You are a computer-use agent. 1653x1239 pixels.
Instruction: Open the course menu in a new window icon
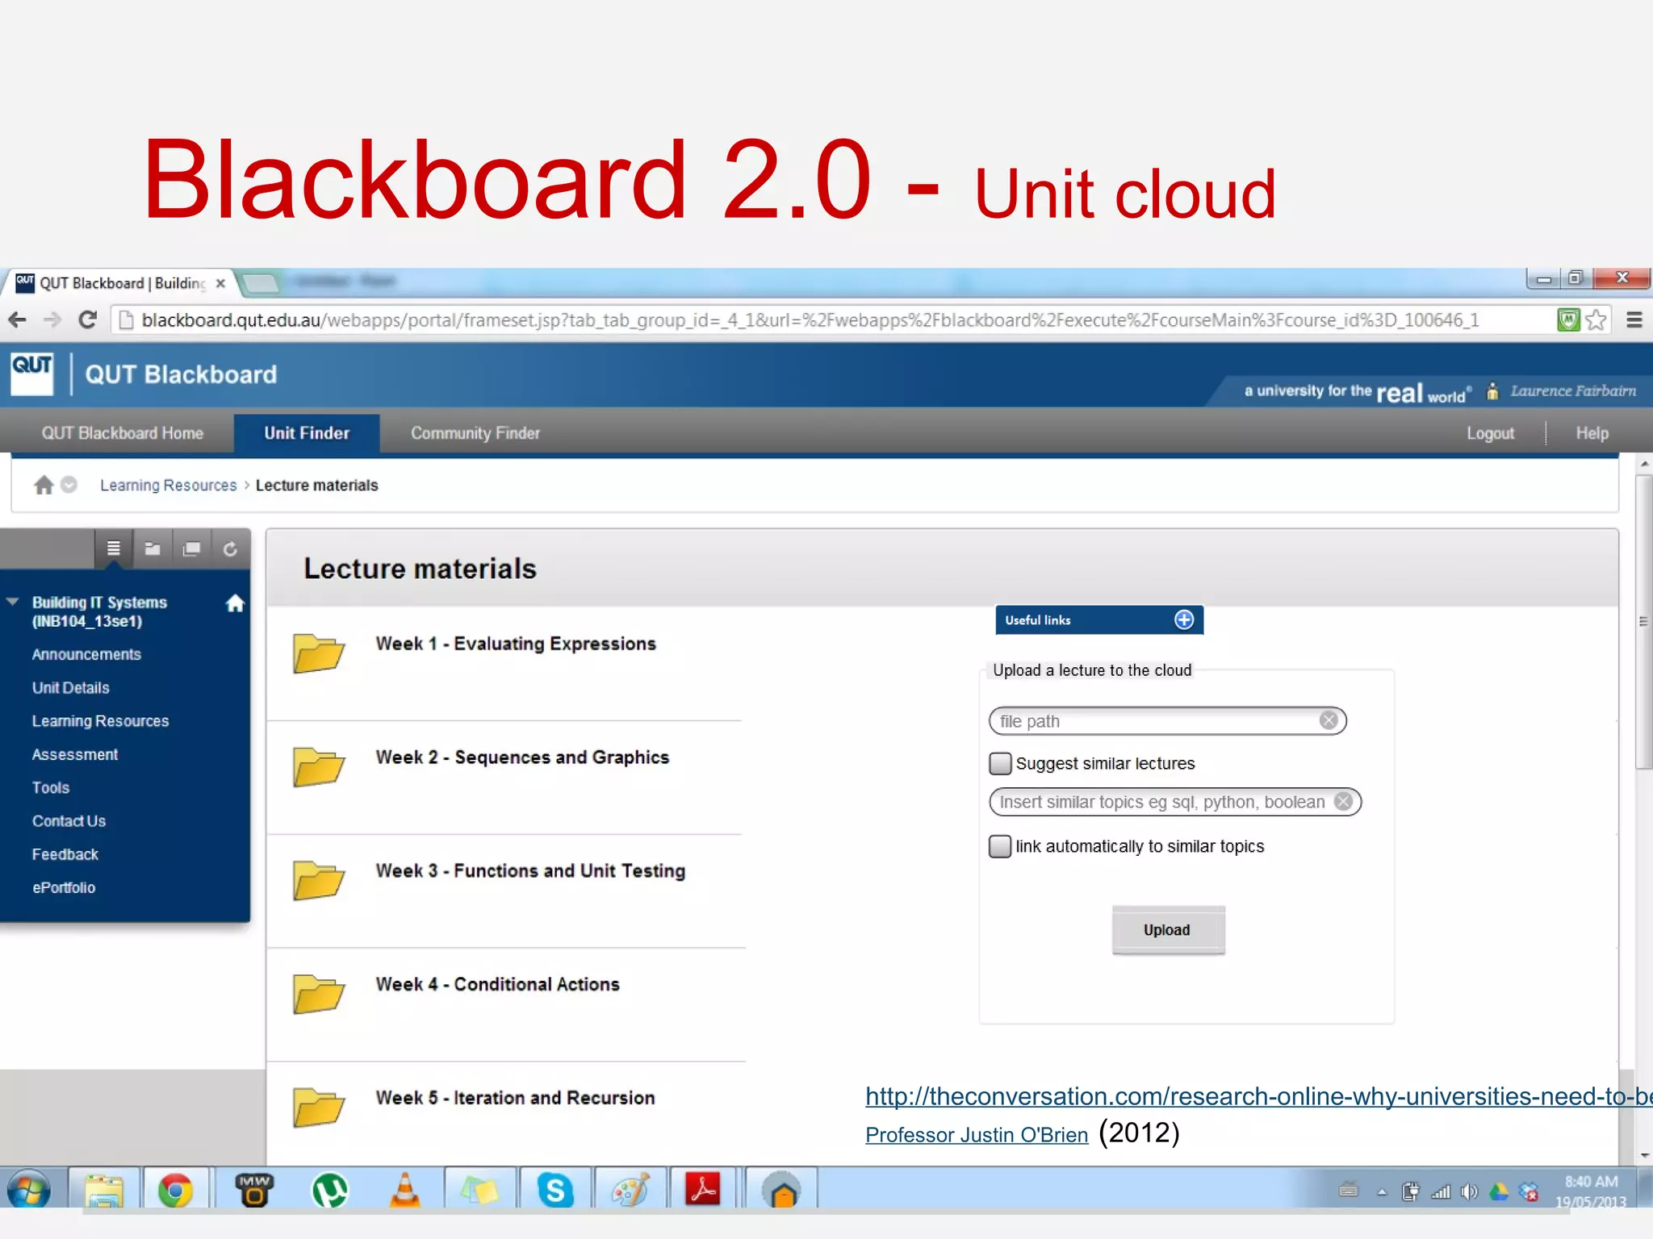[x=191, y=549]
